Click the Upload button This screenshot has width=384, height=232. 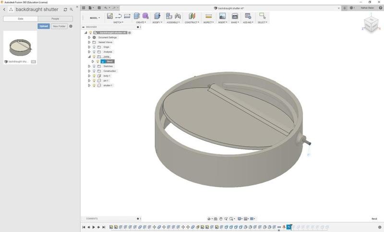(44, 26)
